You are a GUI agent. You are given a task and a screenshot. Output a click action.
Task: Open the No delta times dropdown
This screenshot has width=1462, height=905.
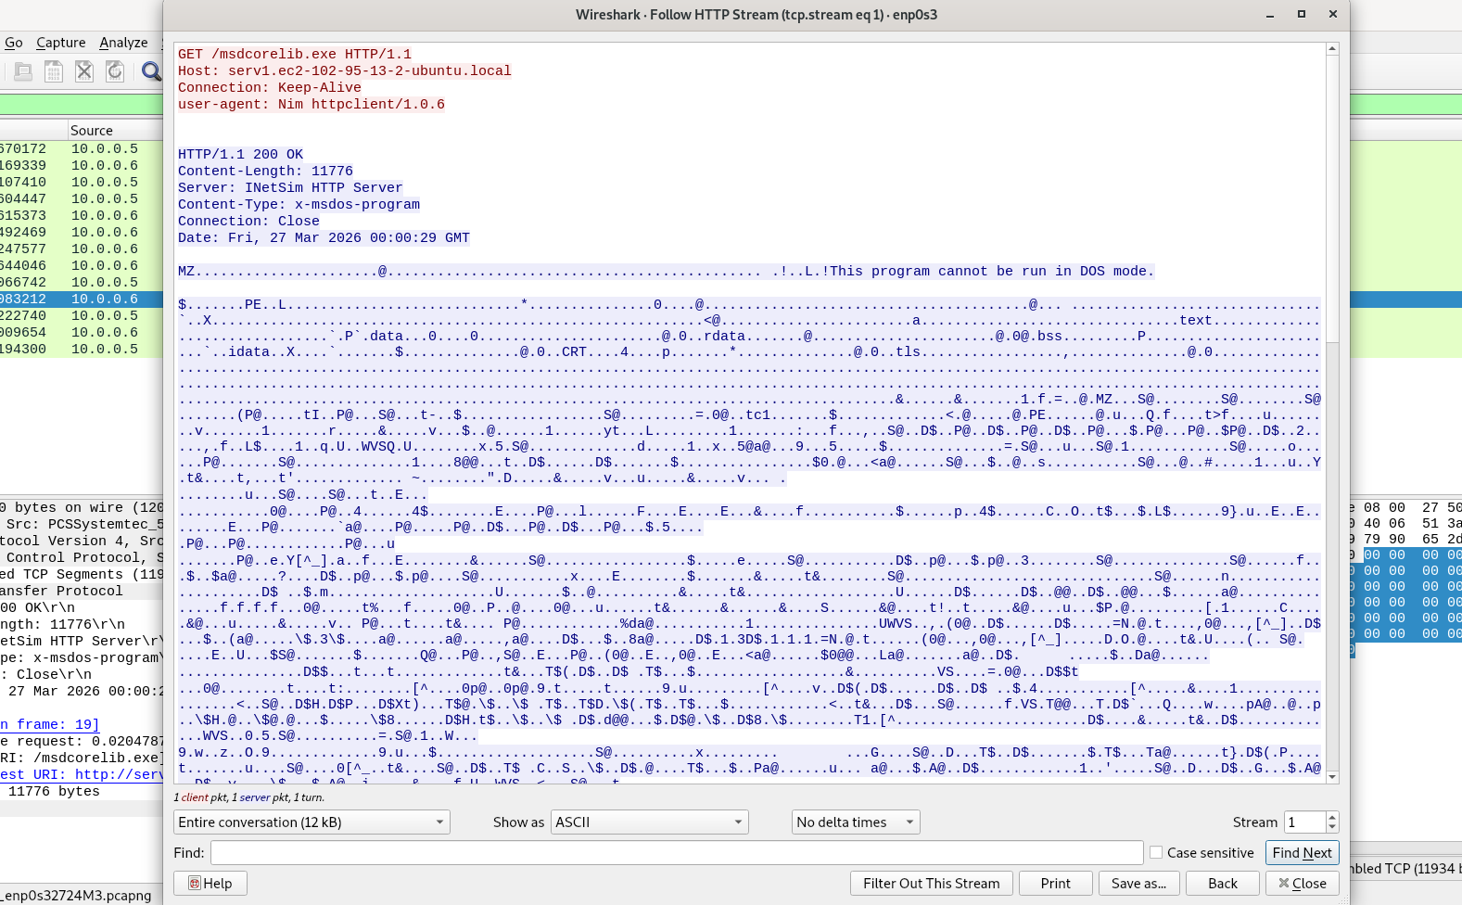(856, 822)
